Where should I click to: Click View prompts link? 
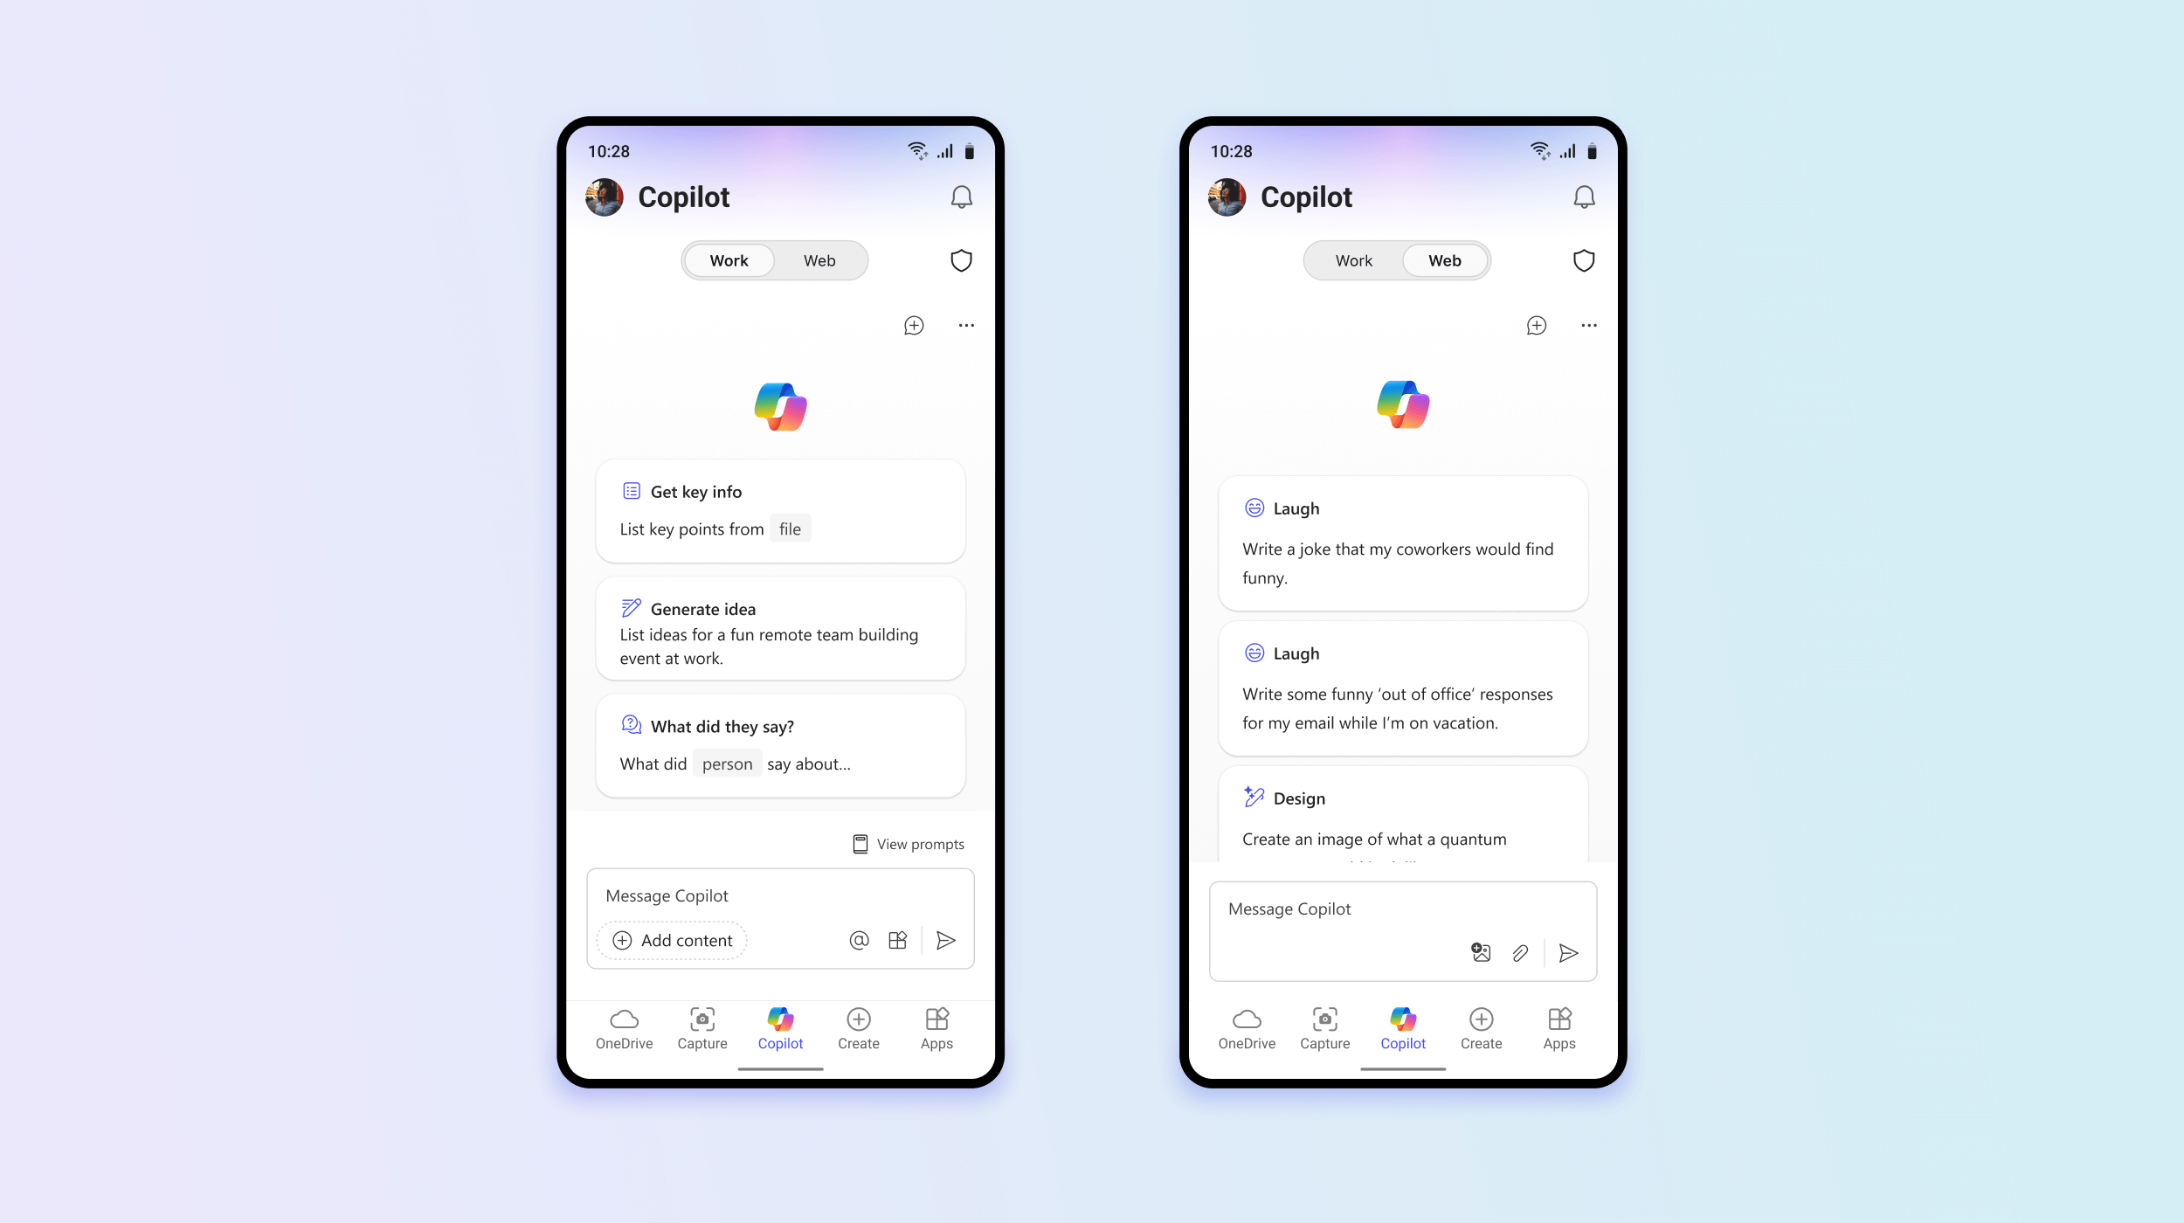tap(906, 843)
